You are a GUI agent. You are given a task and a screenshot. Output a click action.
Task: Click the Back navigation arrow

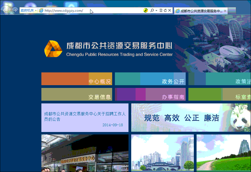[5, 10]
